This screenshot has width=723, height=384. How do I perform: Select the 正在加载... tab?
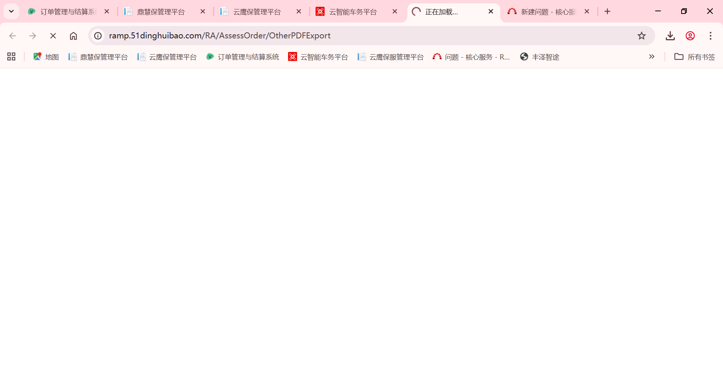(x=448, y=12)
